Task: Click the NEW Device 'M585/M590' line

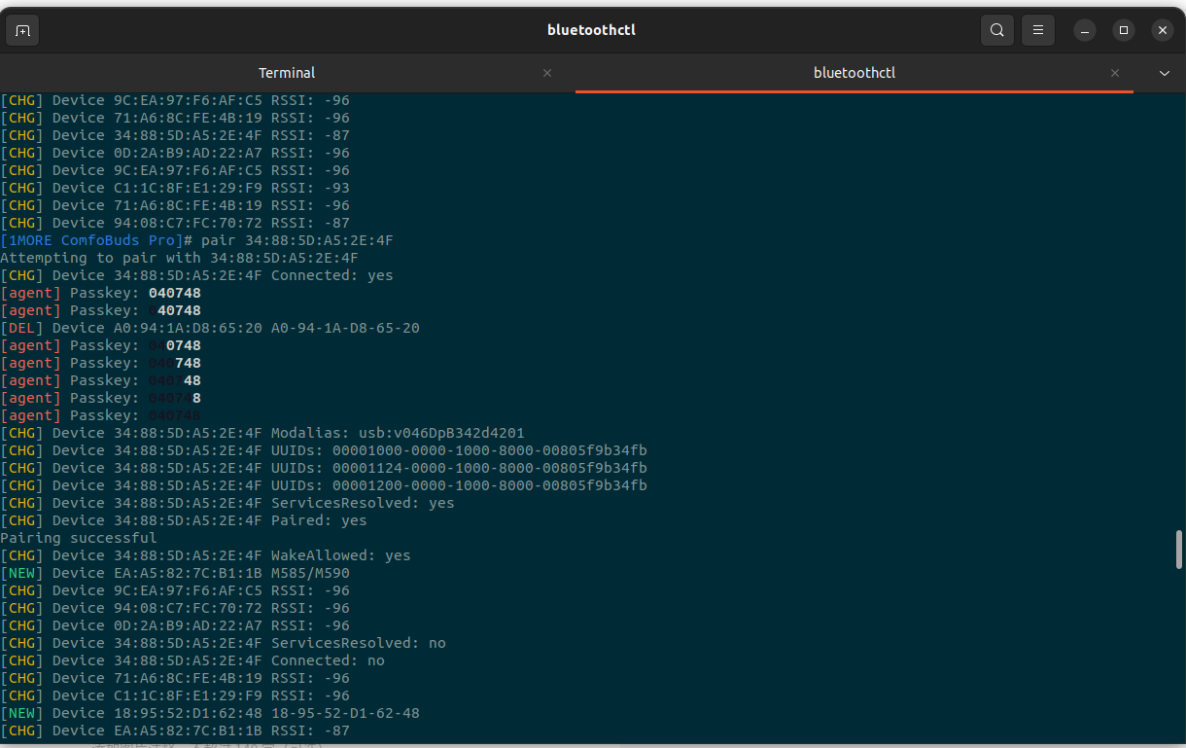Action: click(x=175, y=573)
